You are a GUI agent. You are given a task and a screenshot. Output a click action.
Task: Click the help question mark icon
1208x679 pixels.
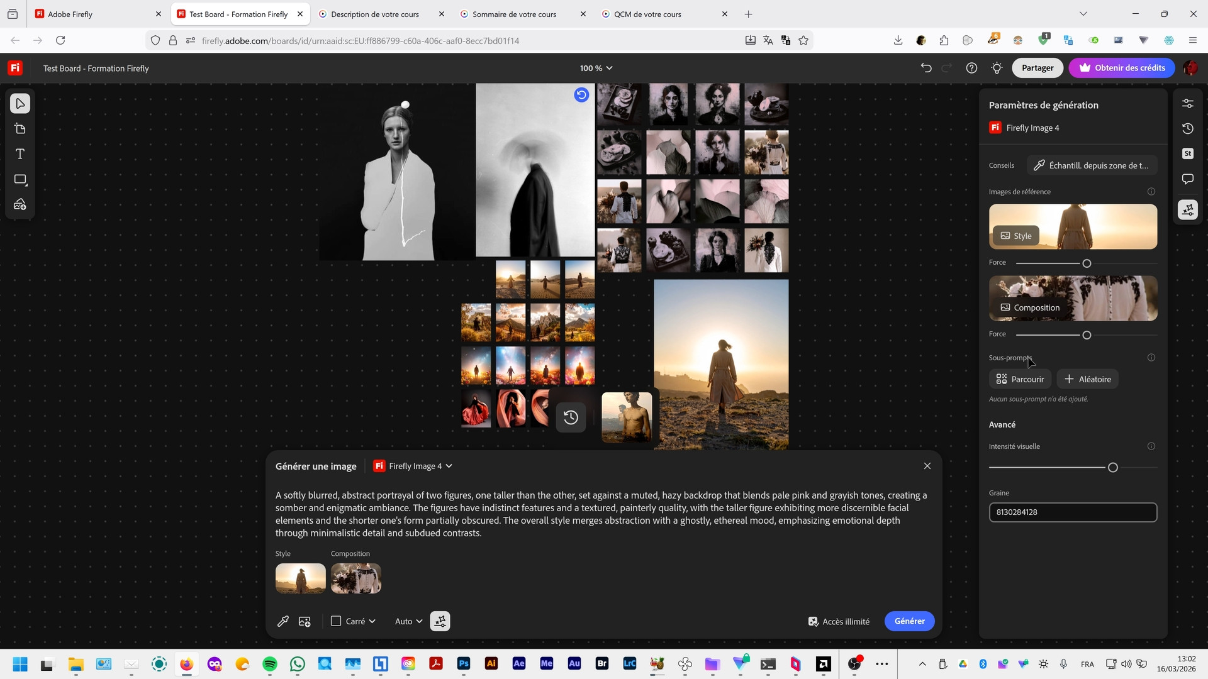[x=971, y=68]
